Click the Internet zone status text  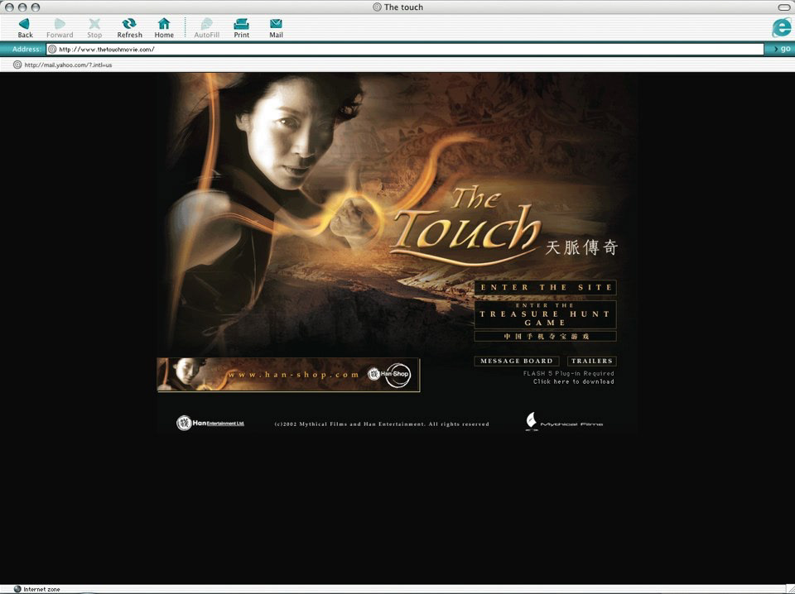click(41, 589)
